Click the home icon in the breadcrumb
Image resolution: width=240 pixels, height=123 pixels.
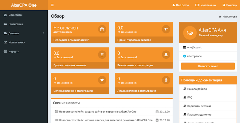tap(220, 17)
